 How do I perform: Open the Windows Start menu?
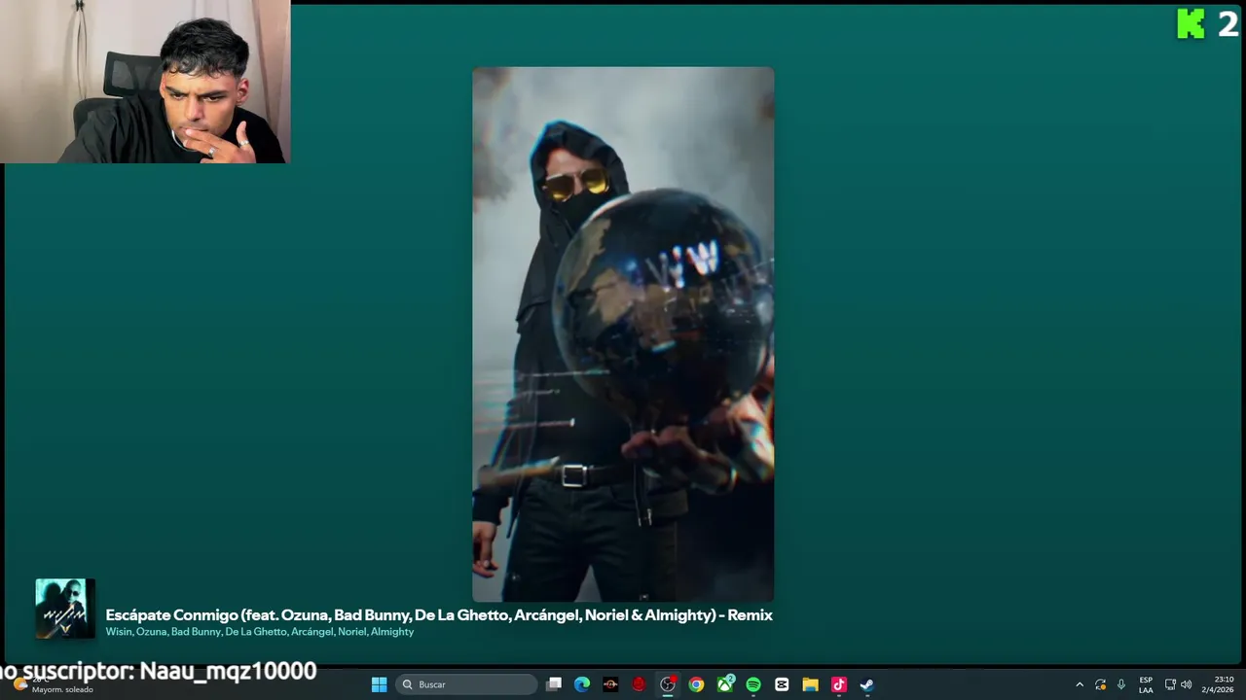(x=379, y=684)
